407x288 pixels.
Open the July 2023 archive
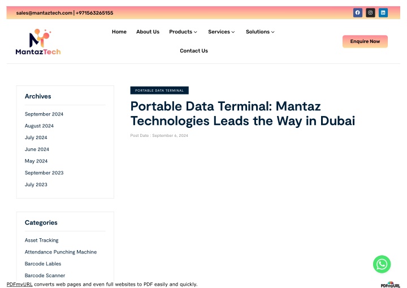36,184
